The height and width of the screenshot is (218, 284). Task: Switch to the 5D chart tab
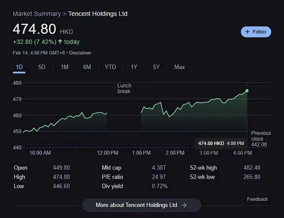pos(42,67)
